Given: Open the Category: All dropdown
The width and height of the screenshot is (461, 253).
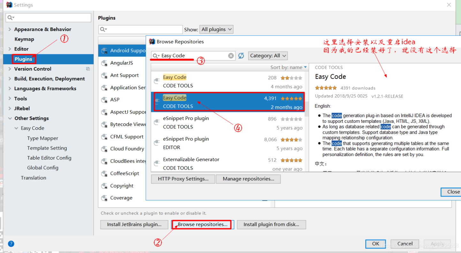Looking at the screenshot, I should [x=268, y=55].
